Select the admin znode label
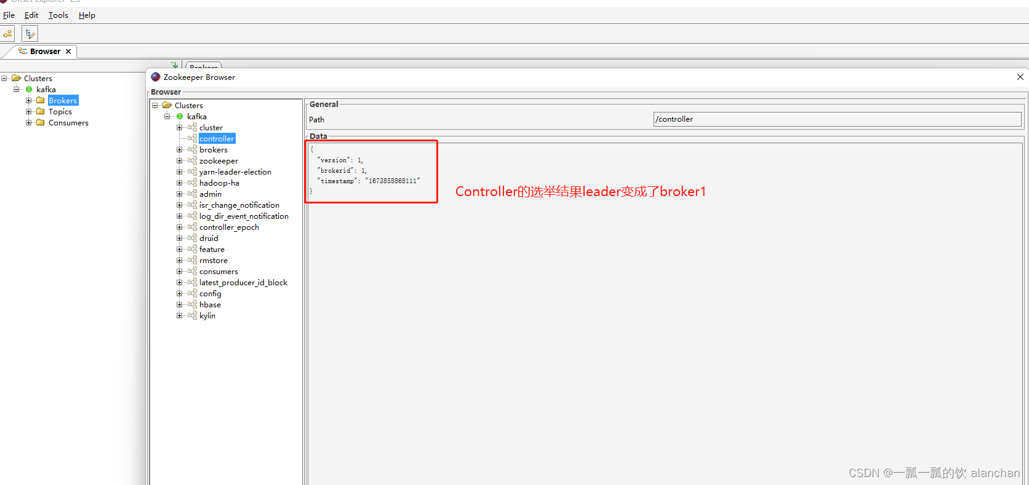This screenshot has height=485, width=1029. point(210,194)
